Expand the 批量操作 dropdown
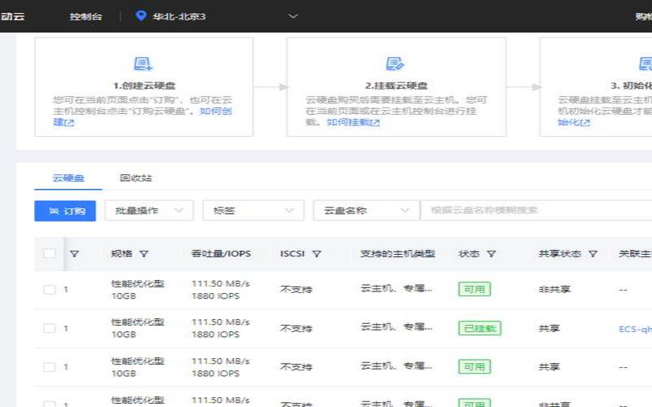 [149, 211]
